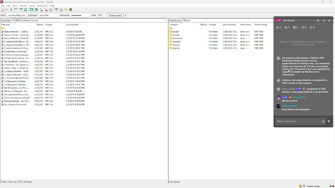The width and height of the screenshot is (335, 188).
Task: Open the Site Manager icon
Action: [x=3, y=10]
